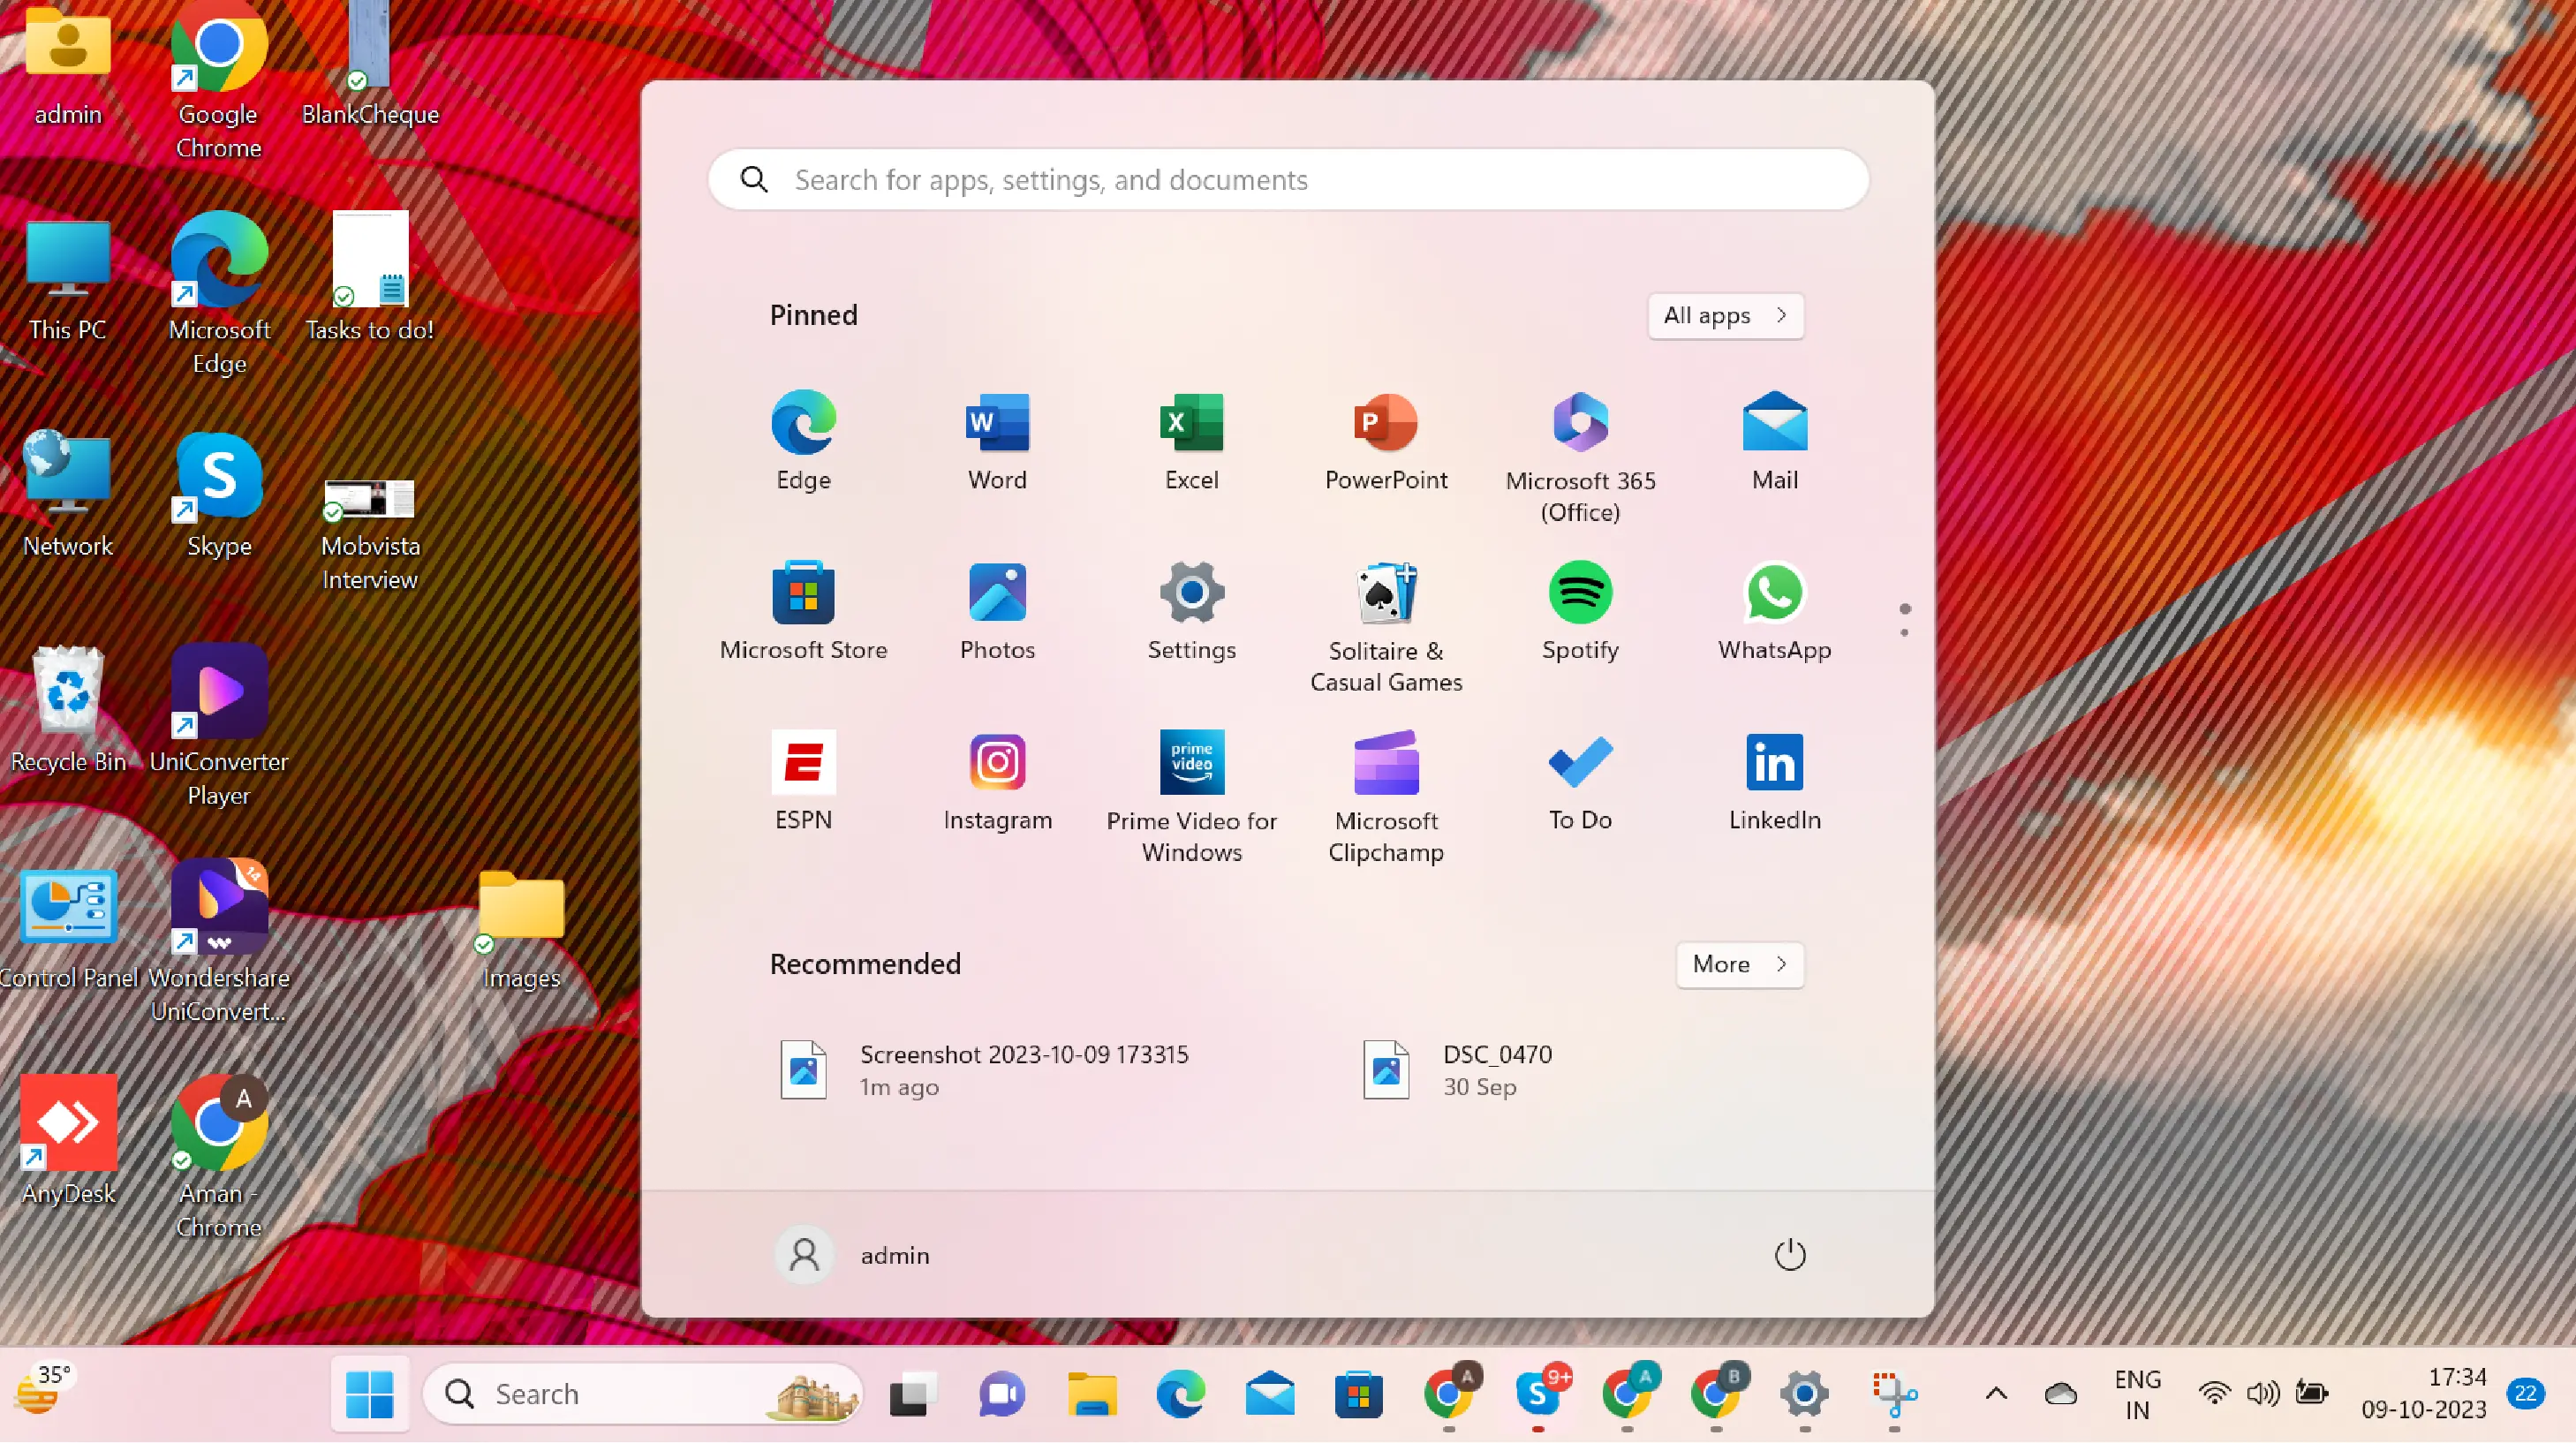This screenshot has height=1443, width=2576.
Task: Open Task View on the taskbar
Action: (912, 1394)
